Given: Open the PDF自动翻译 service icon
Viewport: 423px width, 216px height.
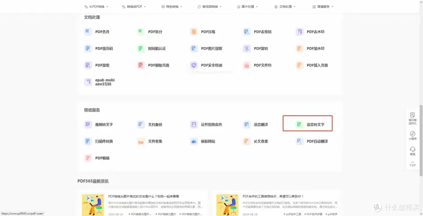Looking at the screenshot, I should pos(300,141).
